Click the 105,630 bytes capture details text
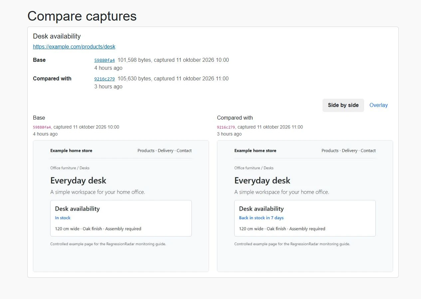Viewport: 421px width, 299px height. point(173,79)
